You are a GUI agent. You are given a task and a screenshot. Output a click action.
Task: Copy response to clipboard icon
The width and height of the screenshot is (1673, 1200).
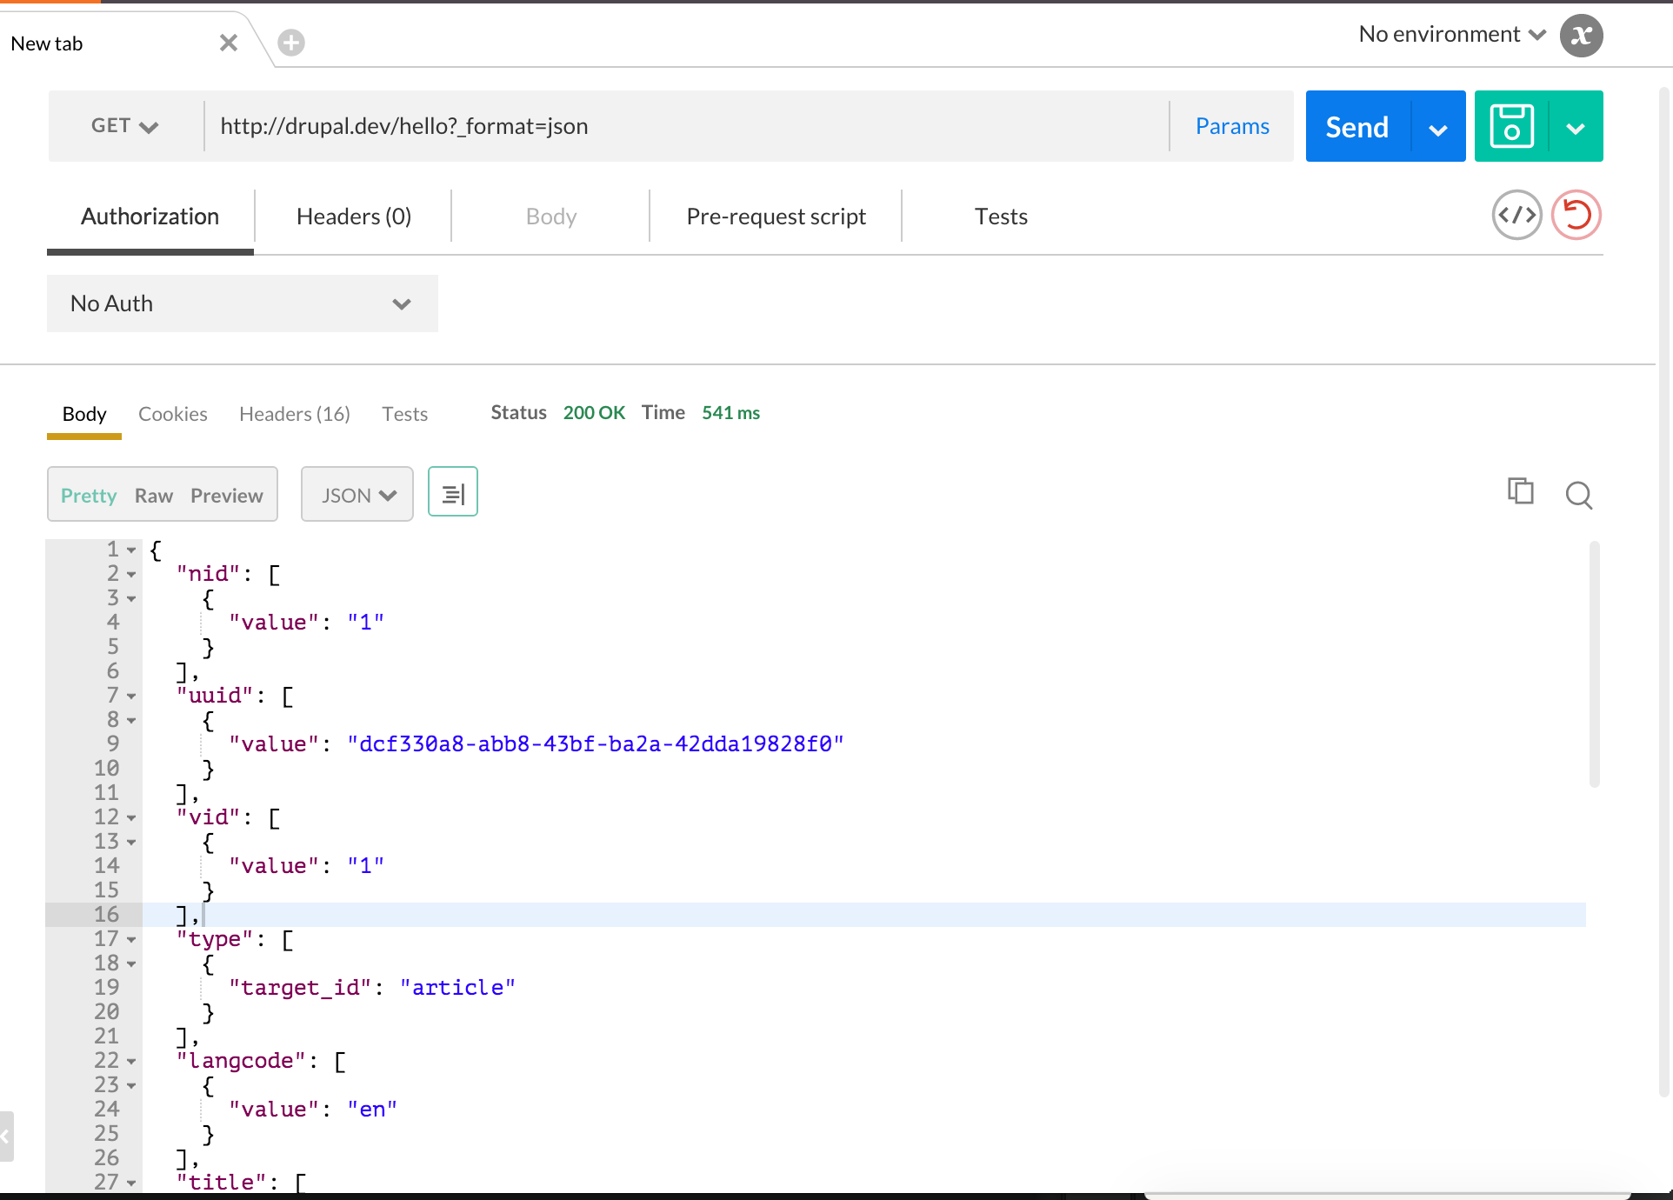pyautogui.click(x=1520, y=491)
